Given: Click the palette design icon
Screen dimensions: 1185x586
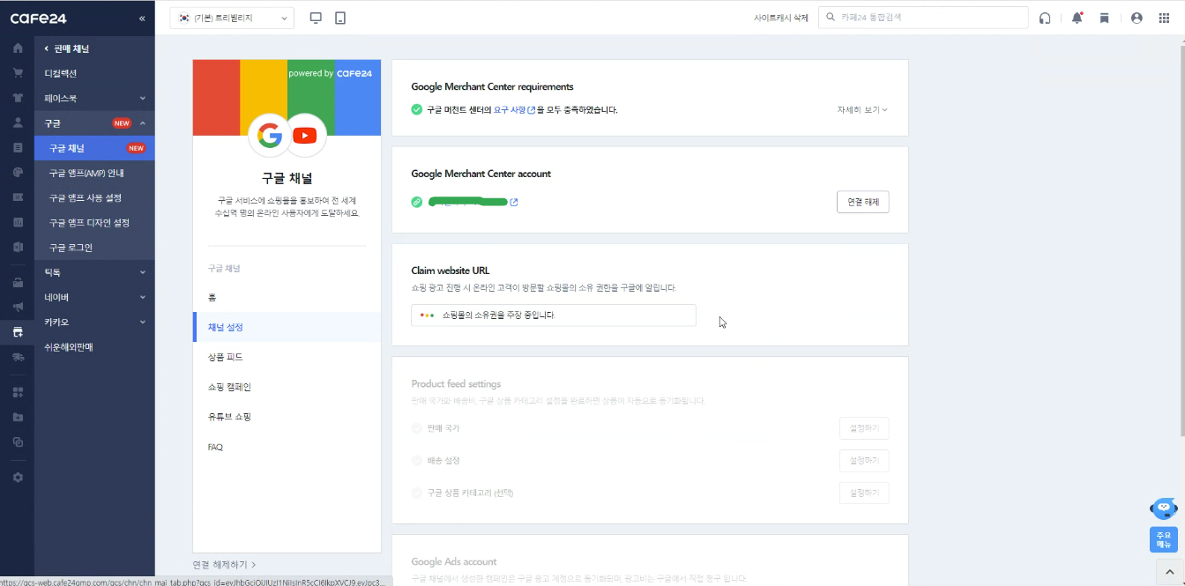Looking at the screenshot, I should [x=18, y=172].
